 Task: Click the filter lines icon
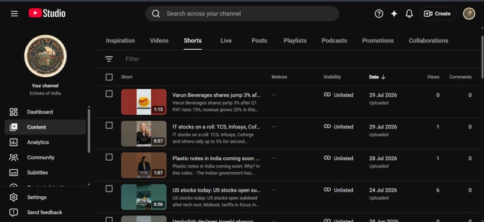[x=109, y=59]
